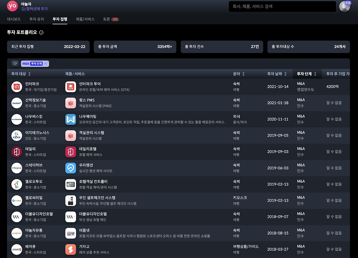Open the info tooltip next to 투자 포트폴리오
Viewport: 358px width, 258px height.
click(x=41, y=32)
